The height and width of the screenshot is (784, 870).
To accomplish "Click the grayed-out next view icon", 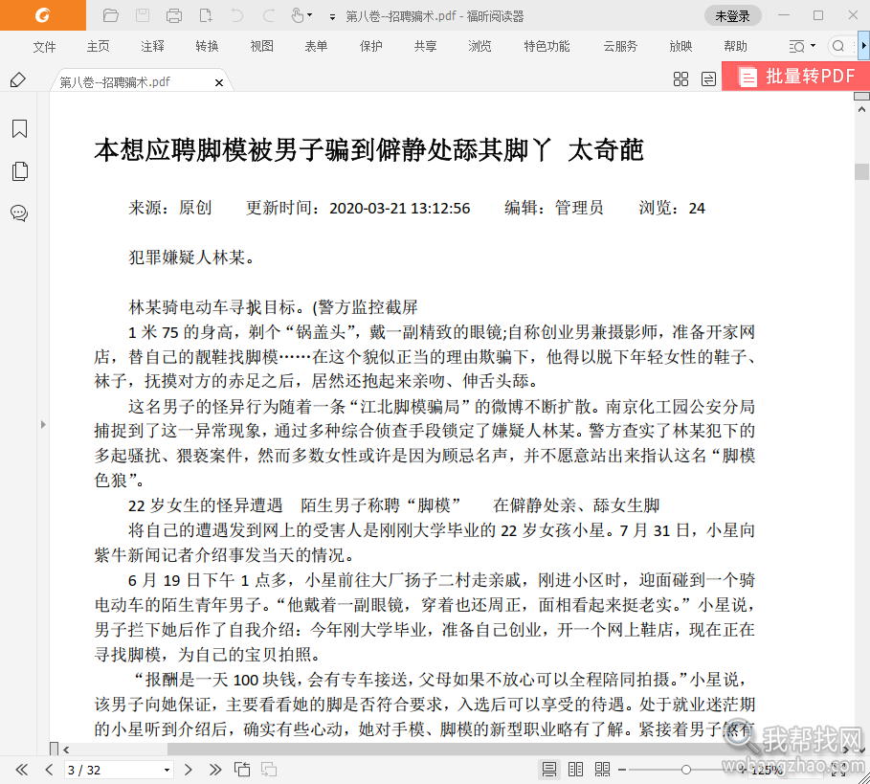I will point(269,770).
